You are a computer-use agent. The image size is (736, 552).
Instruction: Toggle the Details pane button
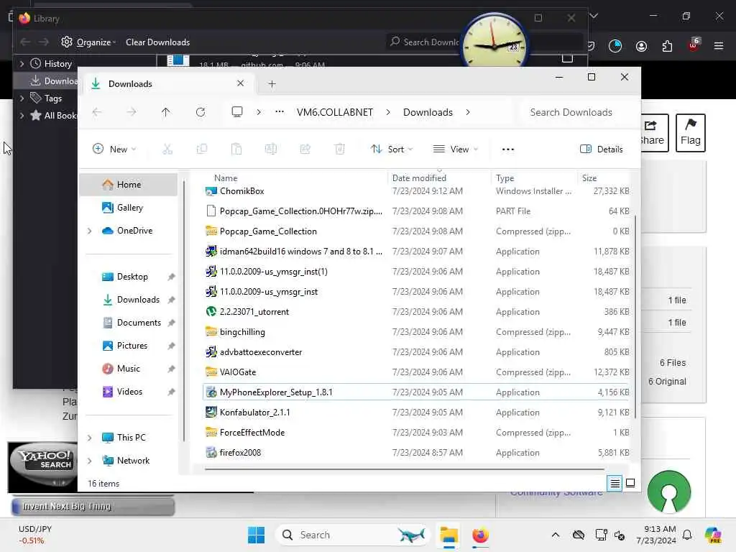coord(602,149)
